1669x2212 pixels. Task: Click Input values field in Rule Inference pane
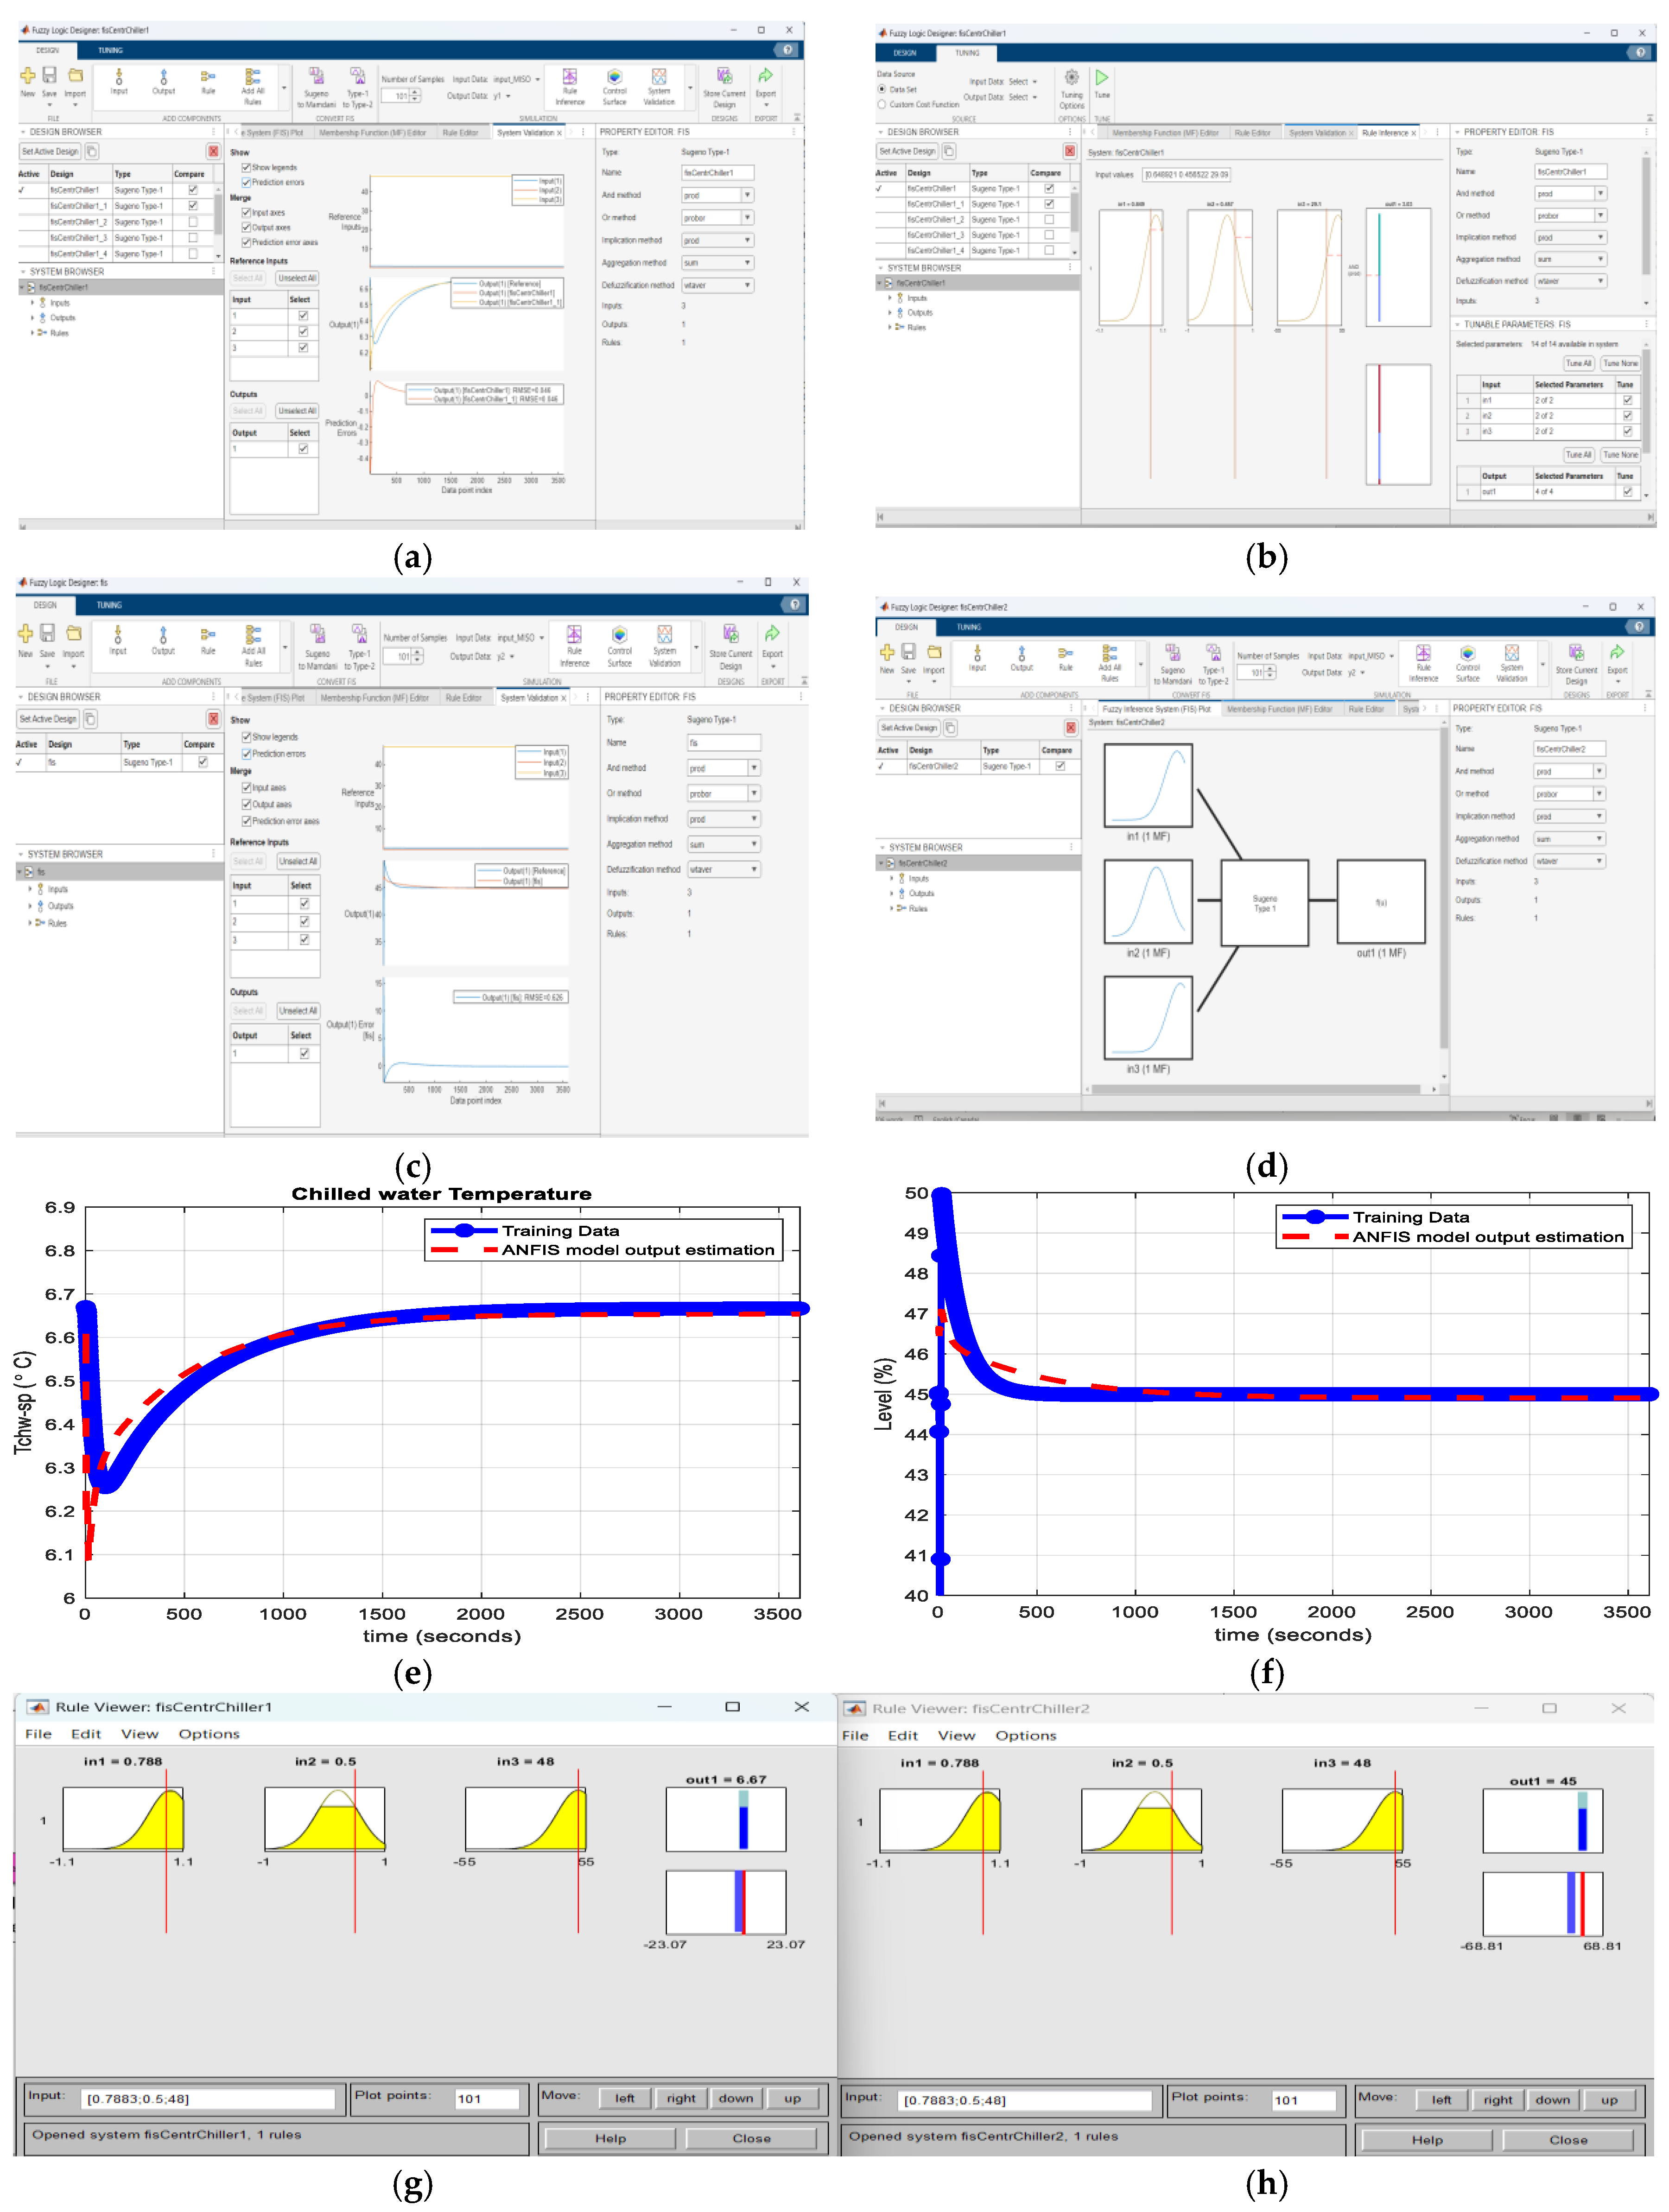click(1186, 175)
